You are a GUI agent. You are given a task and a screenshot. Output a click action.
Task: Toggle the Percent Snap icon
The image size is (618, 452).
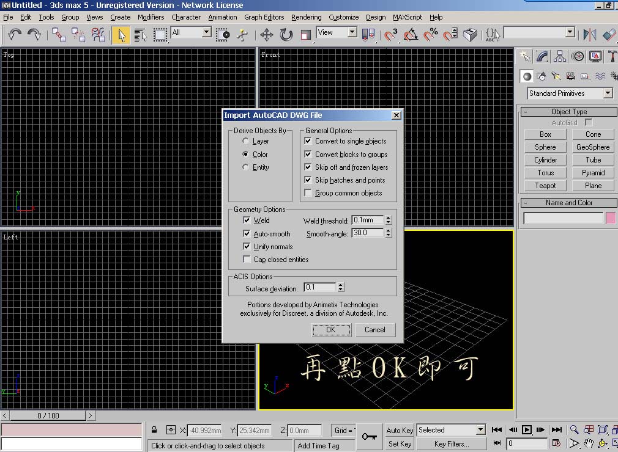[430, 35]
